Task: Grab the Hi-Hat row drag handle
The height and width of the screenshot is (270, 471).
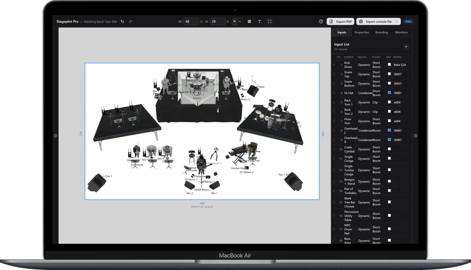Action: coord(334,93)
